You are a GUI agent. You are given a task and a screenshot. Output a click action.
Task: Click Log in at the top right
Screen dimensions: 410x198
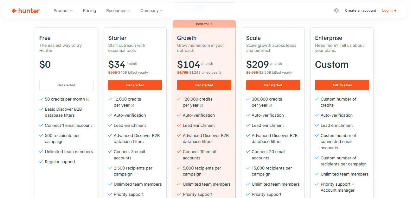pos(389,10)
